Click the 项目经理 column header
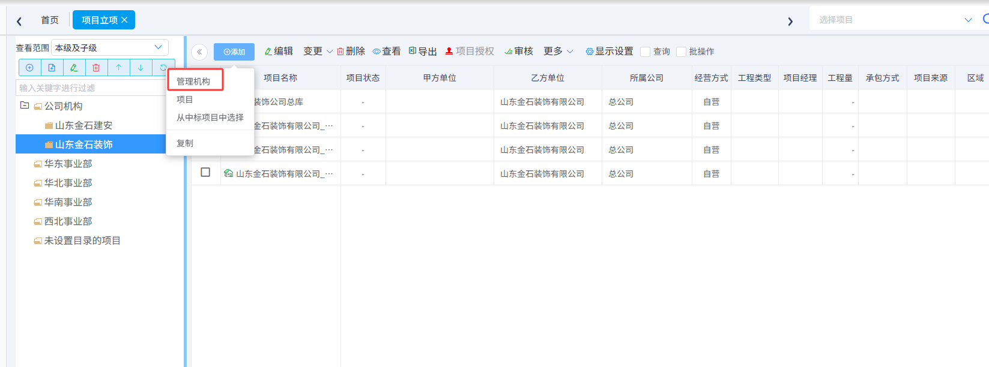 [x=800, y=78]
